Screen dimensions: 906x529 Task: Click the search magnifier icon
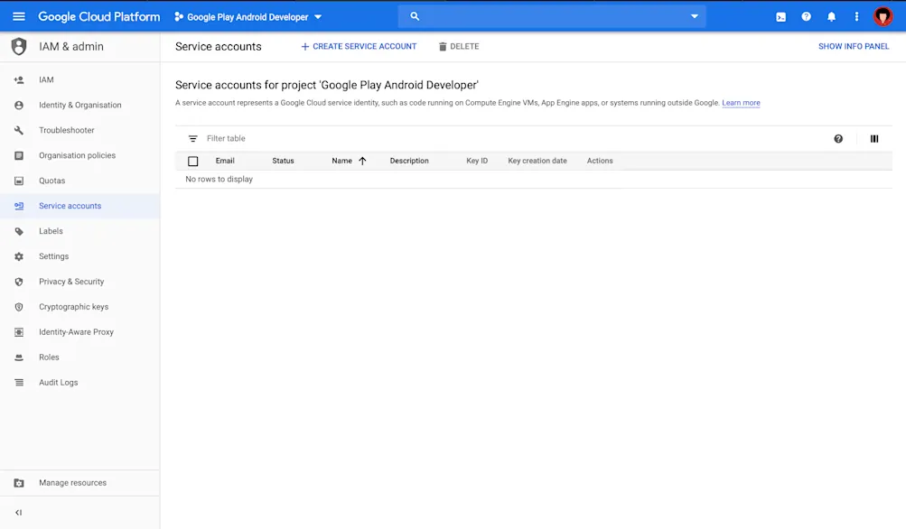415,16
